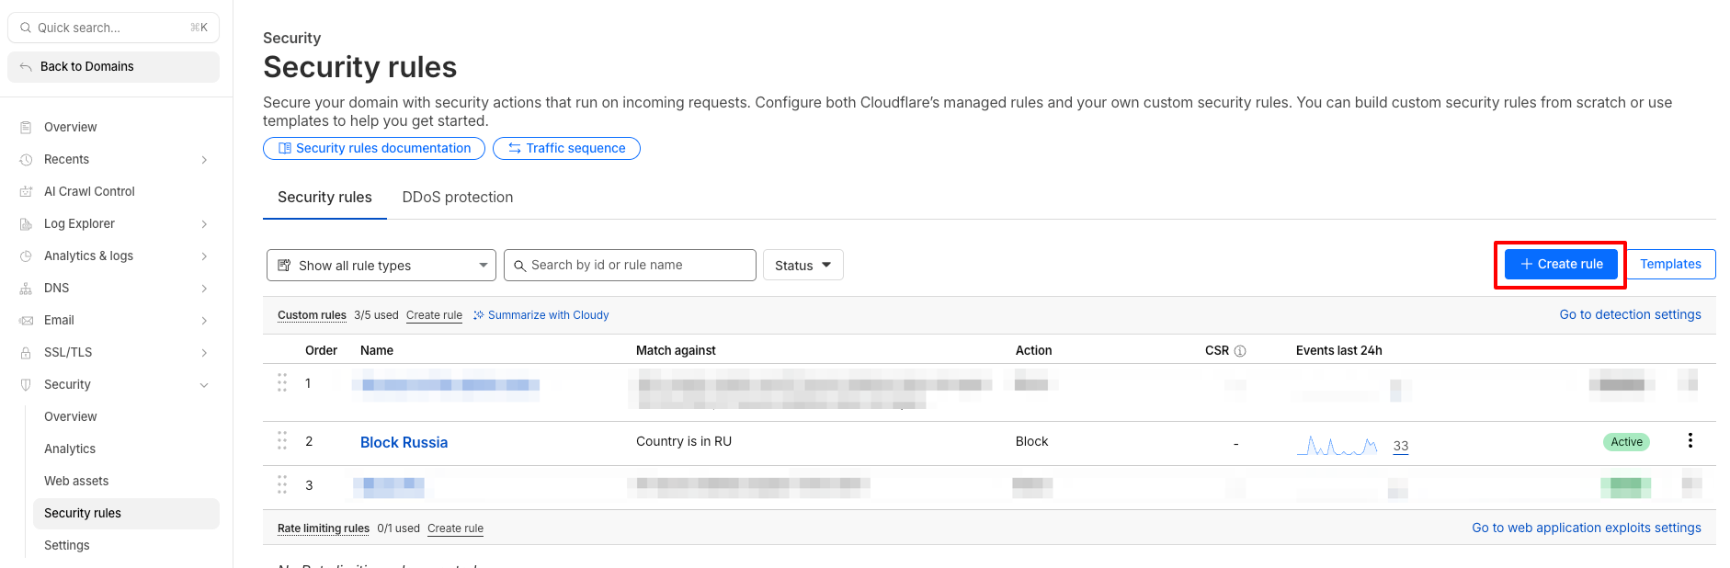1730x568 pixels.
Task: Click the magnifier icon in rule search box
Action: pos(519,266)
